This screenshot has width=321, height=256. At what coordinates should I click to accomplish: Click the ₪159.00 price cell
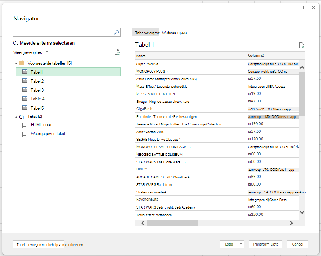pyautogui.click(x=273, y=124)
